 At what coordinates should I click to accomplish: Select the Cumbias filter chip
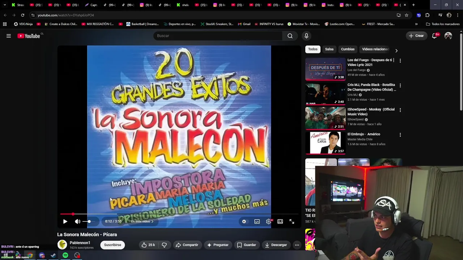tap(348, 49)
